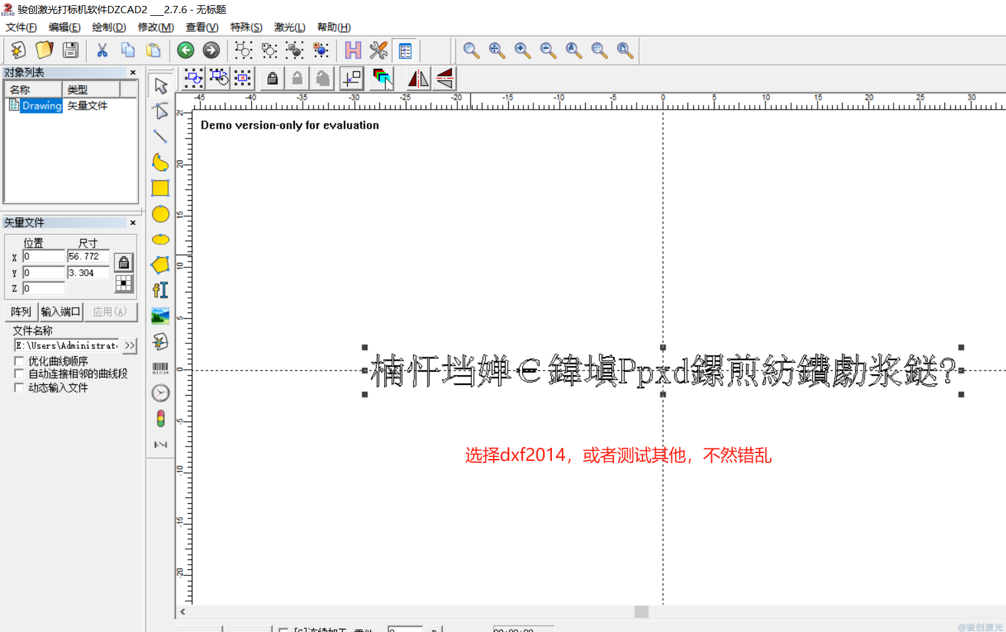
Task: Copy the selected object
Action: 128,50
